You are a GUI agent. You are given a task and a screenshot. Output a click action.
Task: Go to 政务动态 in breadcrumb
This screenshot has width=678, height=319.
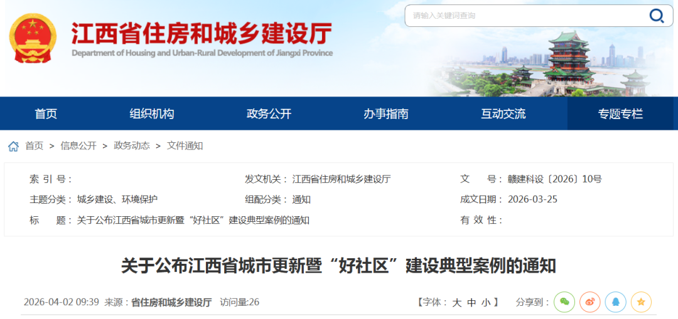coord(131,146)
